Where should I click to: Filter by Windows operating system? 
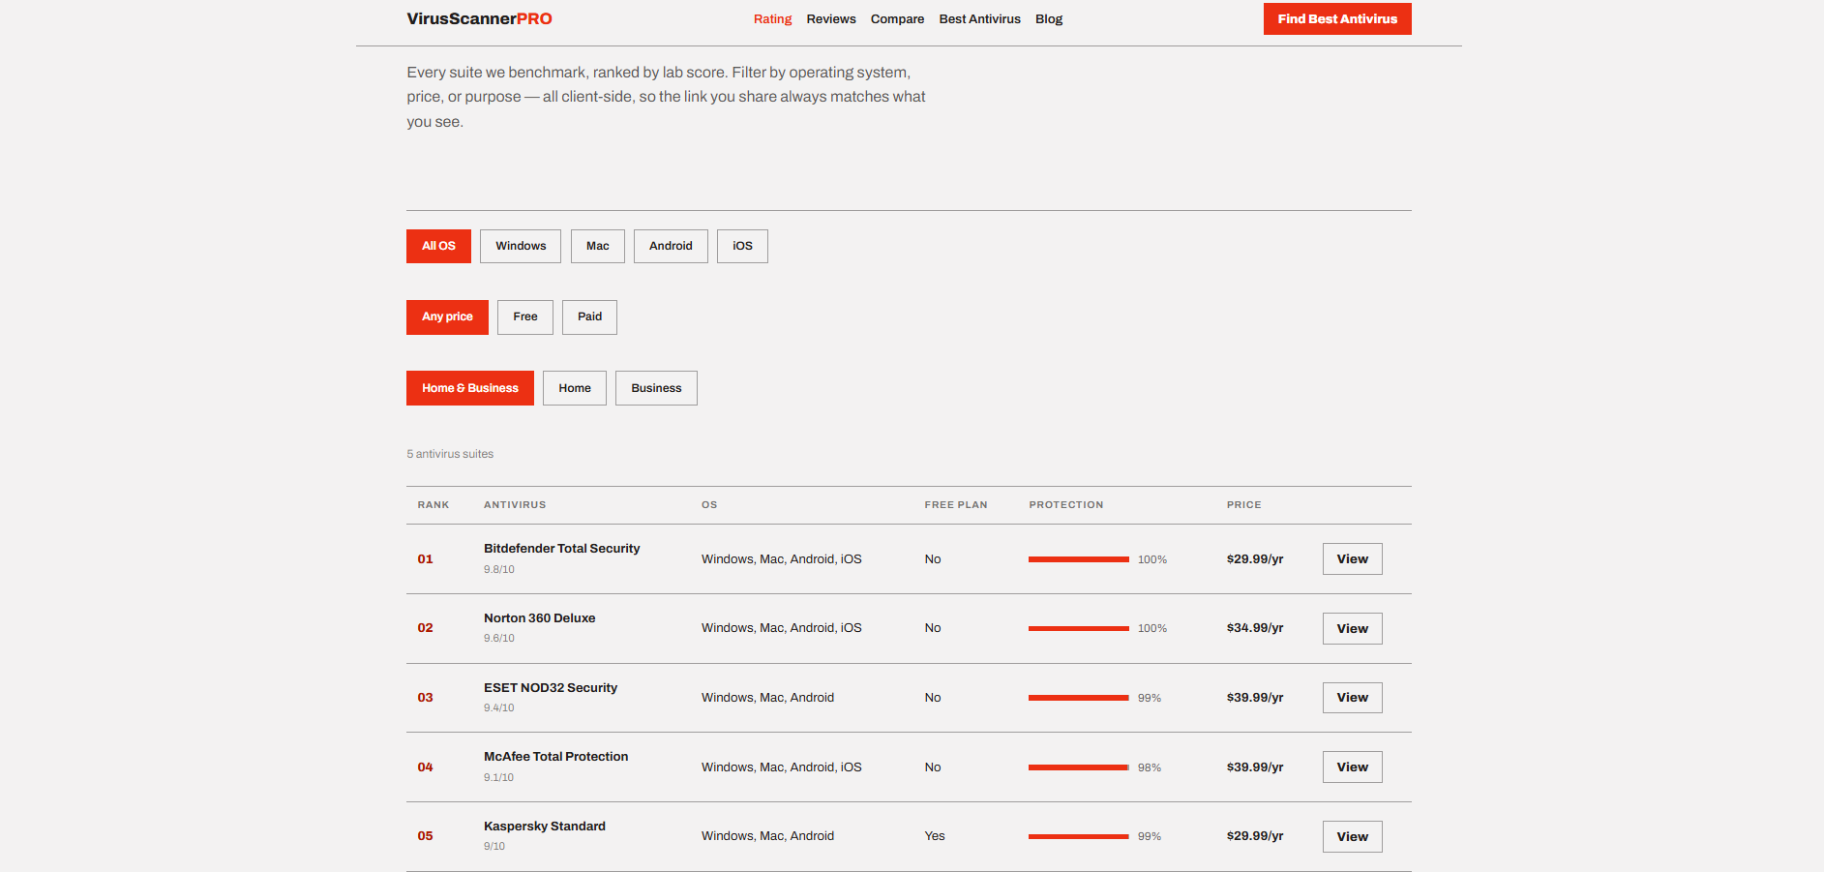point(521,246)
